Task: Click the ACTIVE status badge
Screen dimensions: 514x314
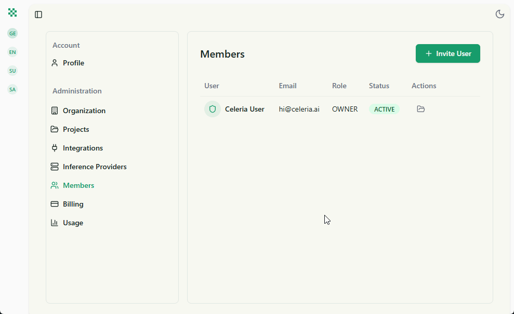Action: tap(384, 109)
